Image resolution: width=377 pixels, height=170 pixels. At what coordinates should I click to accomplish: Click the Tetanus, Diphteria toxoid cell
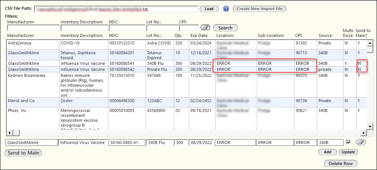[x=84, y=55]
